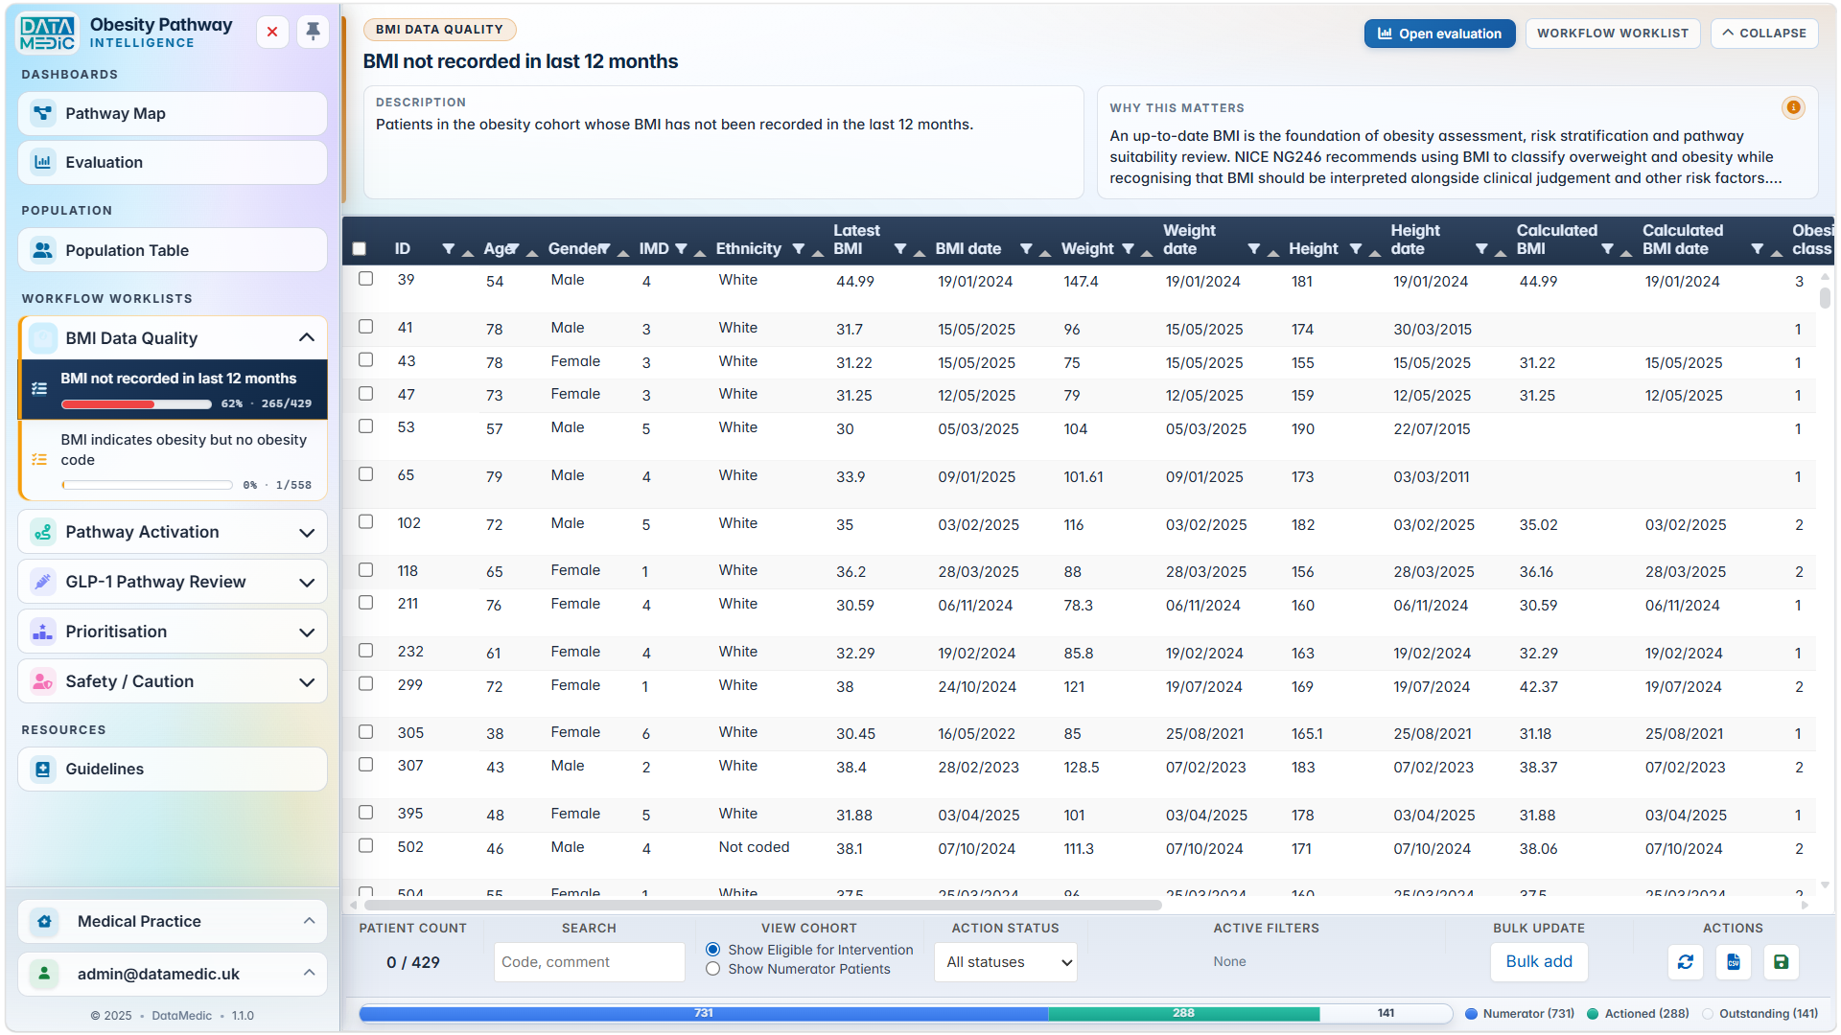Tick the select-all checkbox in table header
Image resolution: width=1841 pixels, height=1035 pixels.
pyautogui.click(x=360, y=249)
